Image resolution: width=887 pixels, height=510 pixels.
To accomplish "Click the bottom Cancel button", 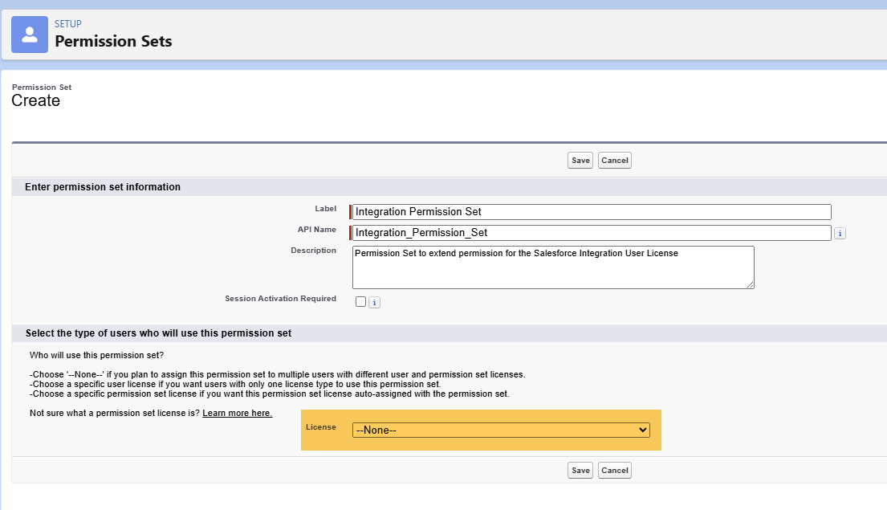I will coord(614,470).
